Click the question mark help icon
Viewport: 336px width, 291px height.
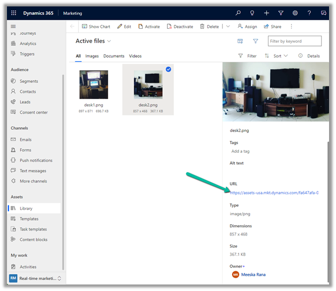click(x=309, y=13)
